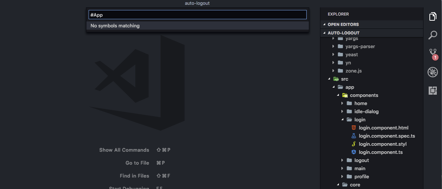The width and height of the screenshot is (442, 189).
Task: Open the Extensions view in activity bar
Action: [433, 91]
